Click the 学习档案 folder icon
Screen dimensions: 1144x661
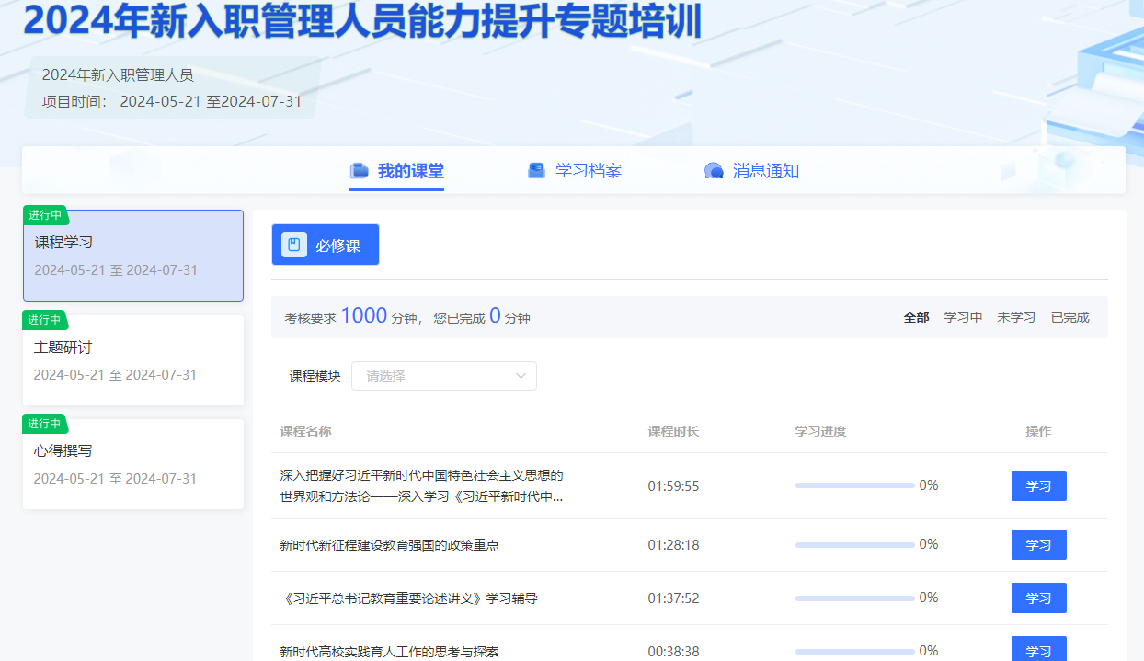[x=537, y=171]
